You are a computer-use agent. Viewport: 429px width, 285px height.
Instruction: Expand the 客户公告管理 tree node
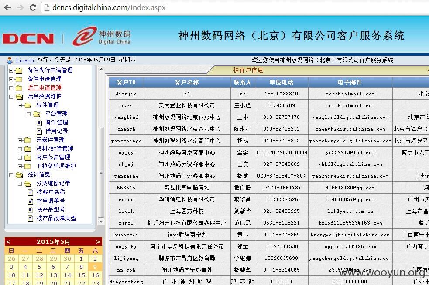coord(20,158)
